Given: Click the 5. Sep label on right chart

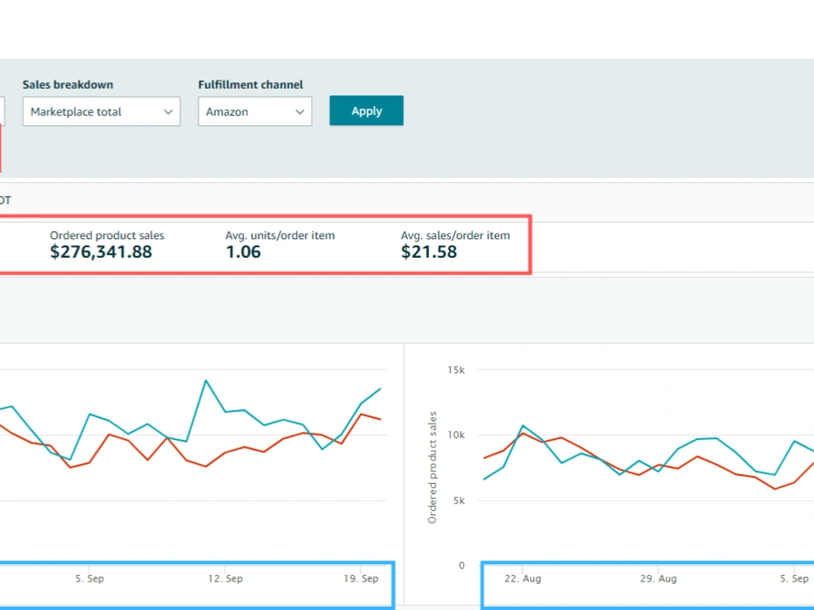Looking at the screenshot, I should 794,578.
